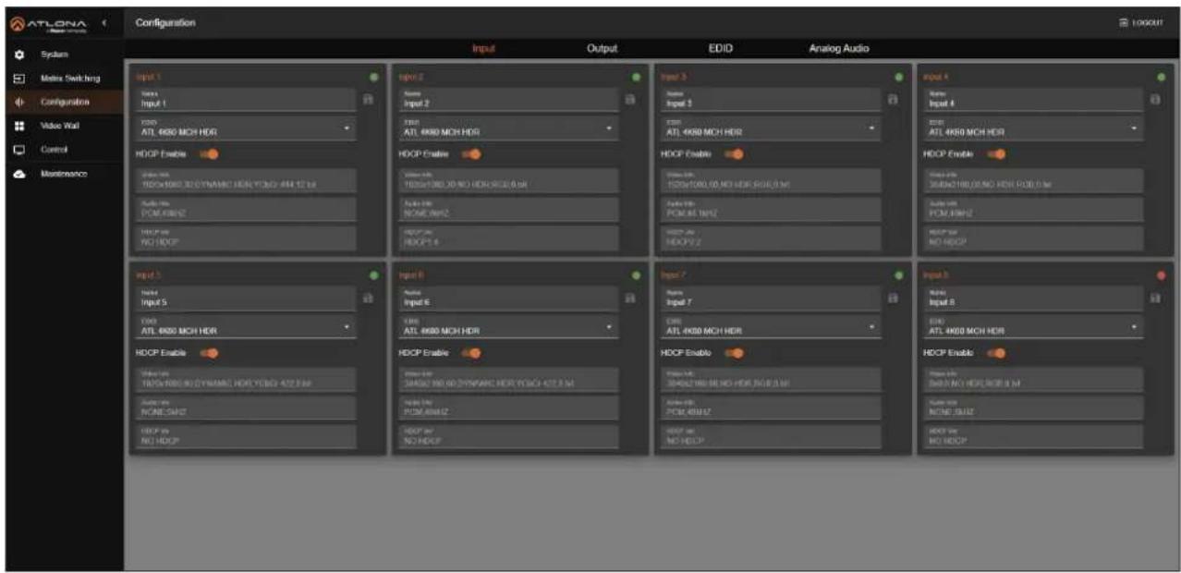Image resolution: width=1181 pixels, height=573 pixels.
Task: Open the Input 4 EDID dropdown
Action: tap(1032, 128)
